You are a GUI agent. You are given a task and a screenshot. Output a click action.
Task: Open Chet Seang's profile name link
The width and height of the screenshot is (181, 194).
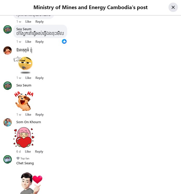point(25,163)
